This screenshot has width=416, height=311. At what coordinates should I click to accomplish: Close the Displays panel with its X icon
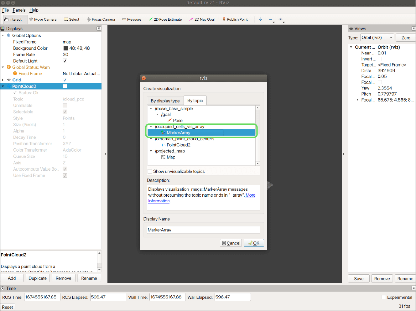(99, 29)
